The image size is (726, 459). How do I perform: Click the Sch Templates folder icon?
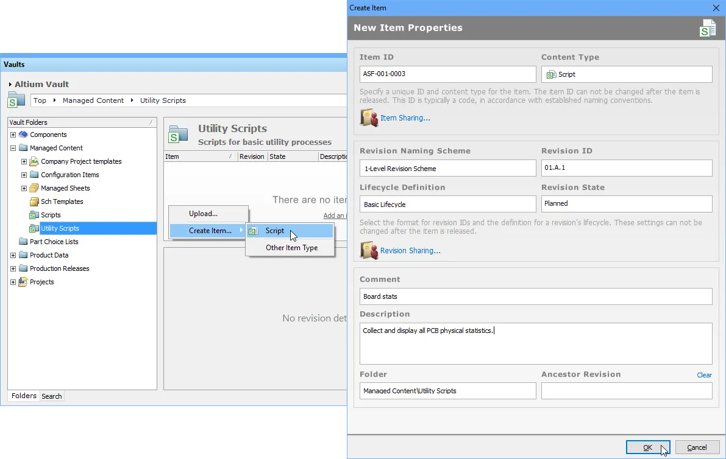point(34,201)
